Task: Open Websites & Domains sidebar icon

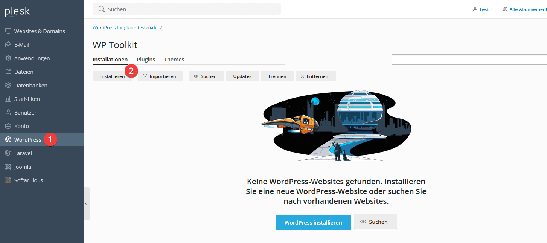Action: point(8,31)
